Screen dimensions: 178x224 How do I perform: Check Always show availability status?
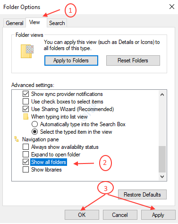(25, 147)
